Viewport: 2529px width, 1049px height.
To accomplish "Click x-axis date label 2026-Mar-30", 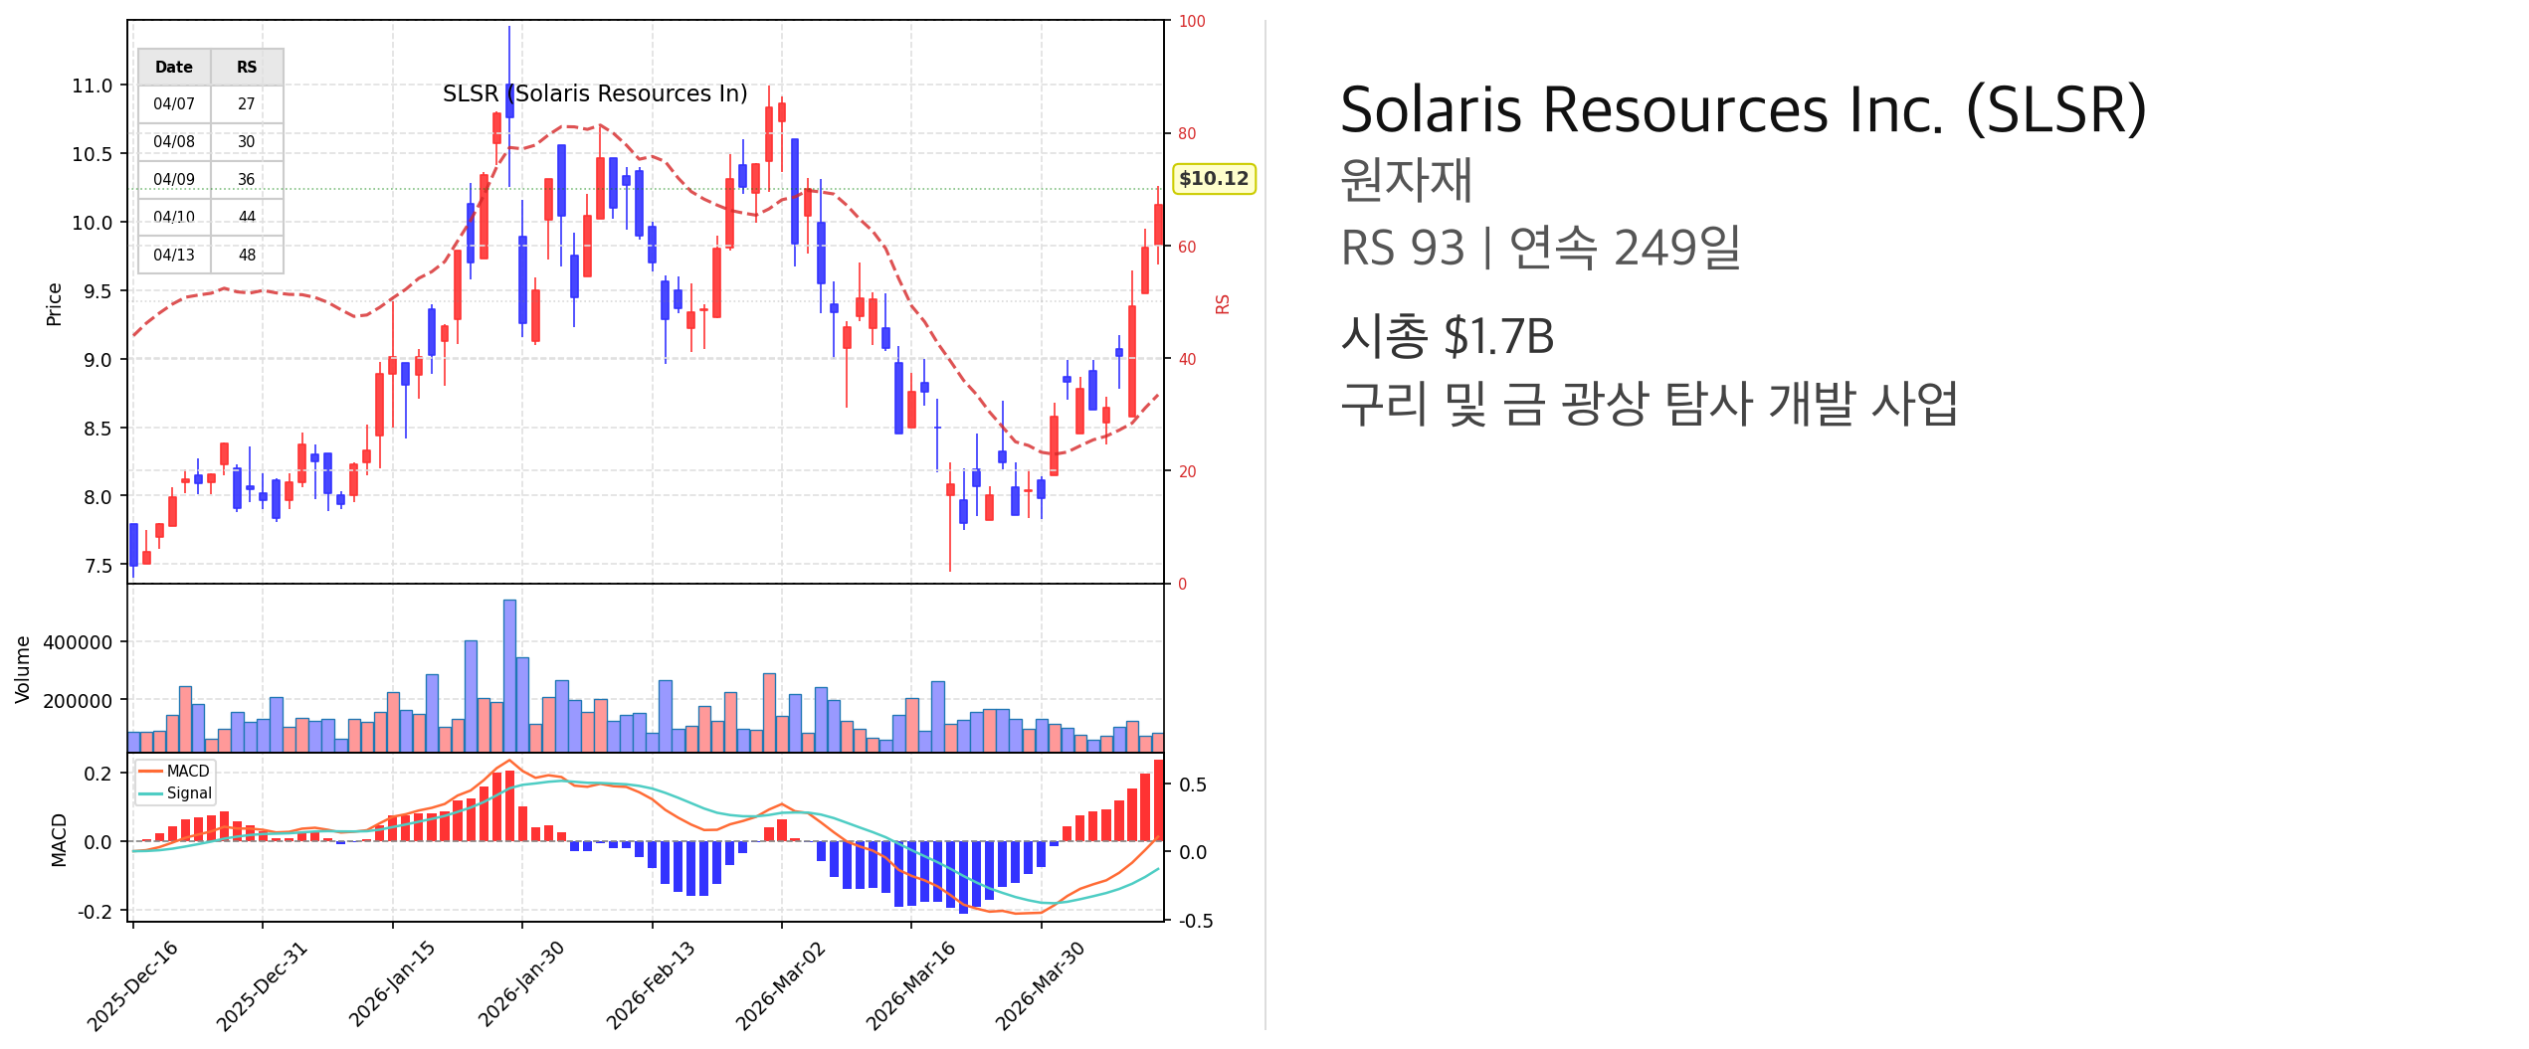I will [1041, 985].
